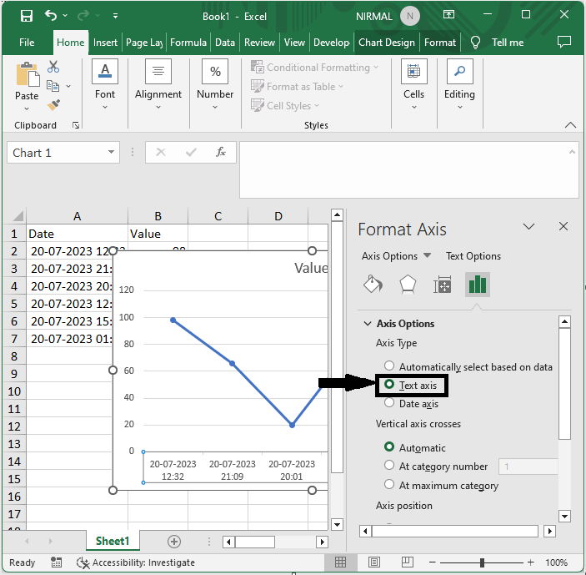The width and height of the screenshot is (586, 575).
Task: Select all cells with the corner triangle
Action: (18, 216)
